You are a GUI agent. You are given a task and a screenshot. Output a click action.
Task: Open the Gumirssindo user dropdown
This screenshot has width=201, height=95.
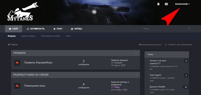tap(182, 4)
